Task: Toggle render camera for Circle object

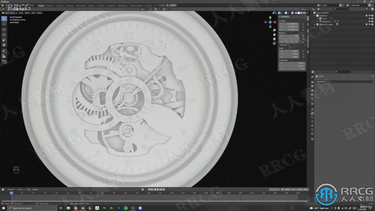Action: click(372, 18)
